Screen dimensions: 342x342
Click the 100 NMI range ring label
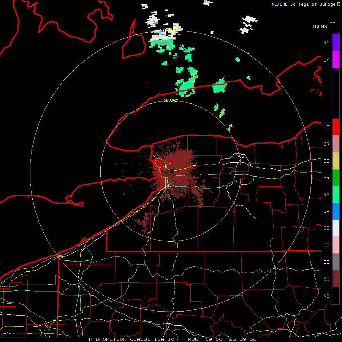pyautogui.click(x=170, y=30)
